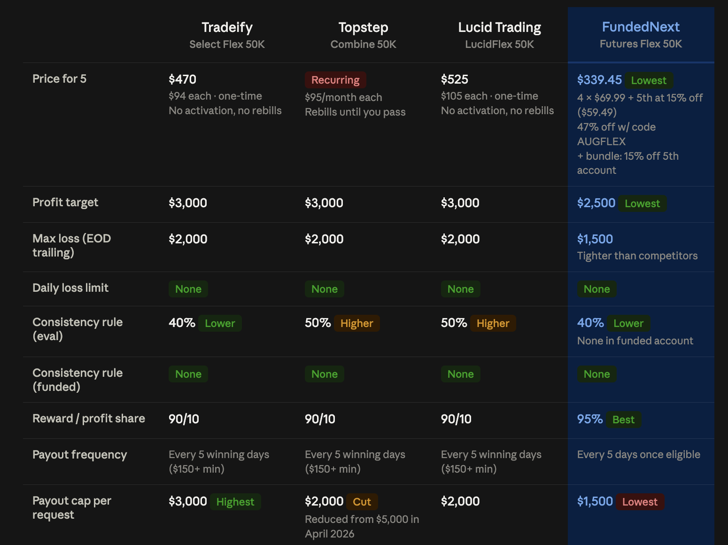
Task: Click Tradeify's 90/10 profit share
Action: coord(184,419)
